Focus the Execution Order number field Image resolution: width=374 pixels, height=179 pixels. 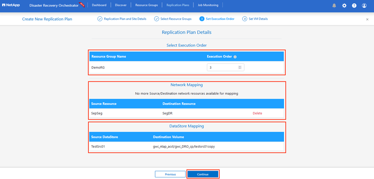coord(226,67)
